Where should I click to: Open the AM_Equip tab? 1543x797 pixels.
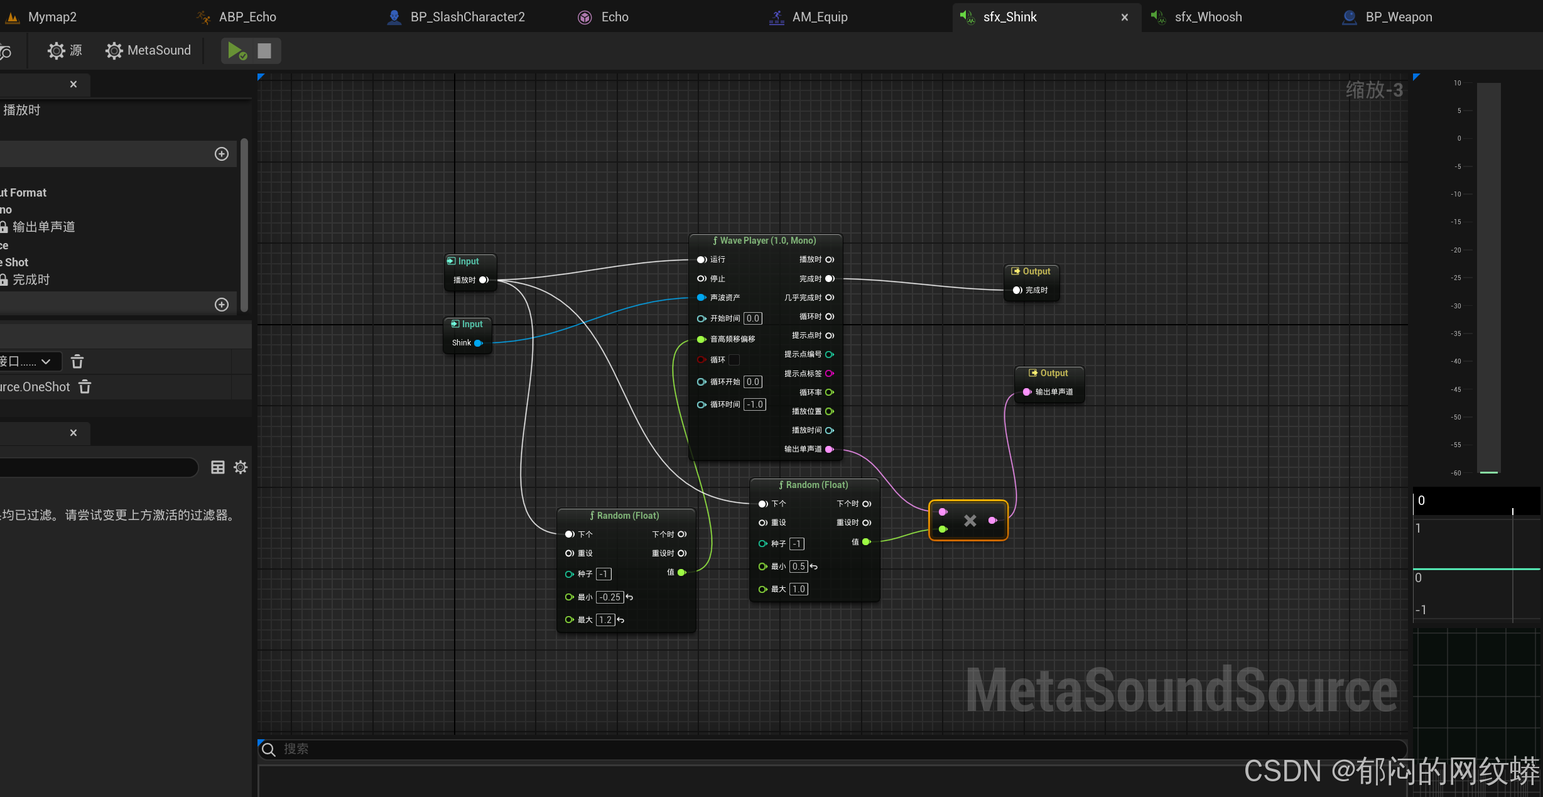pos(819,17)
